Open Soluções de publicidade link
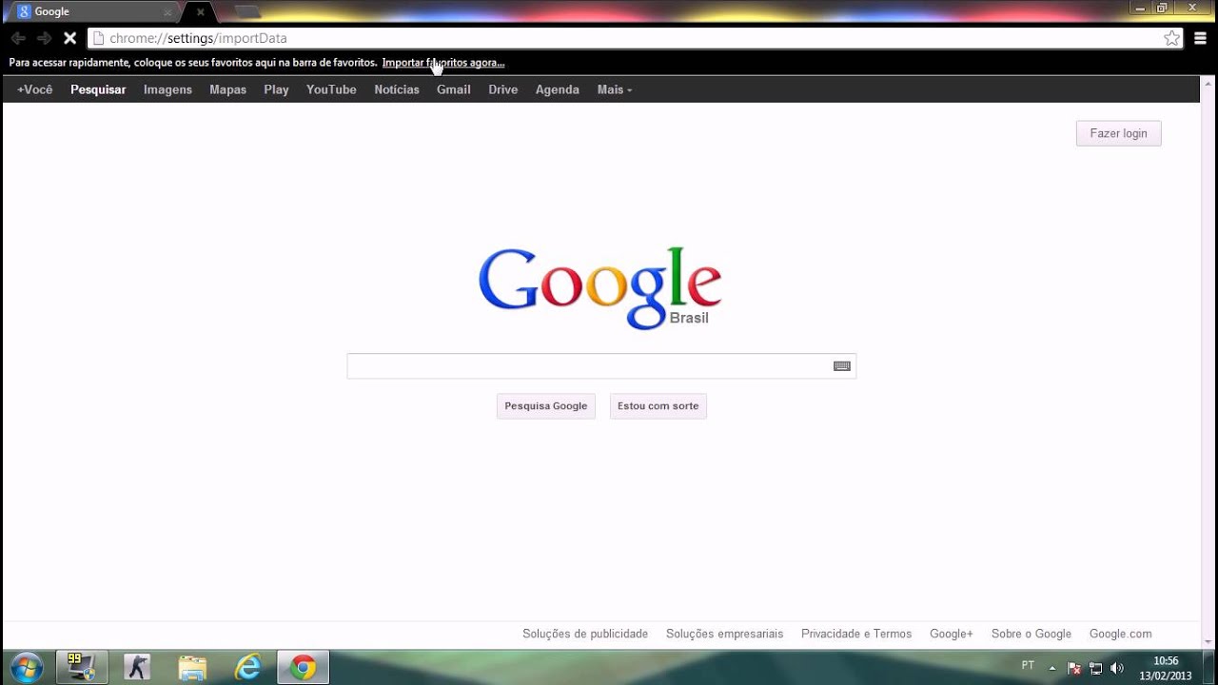Screen dimensions: 1218x685 click(x=585, y=634)
